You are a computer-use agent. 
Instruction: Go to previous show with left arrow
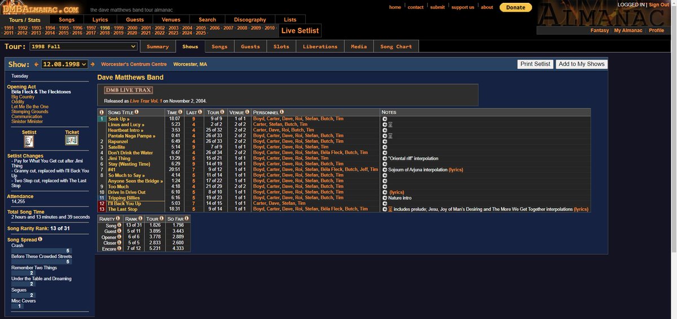(x=37, y=64)
